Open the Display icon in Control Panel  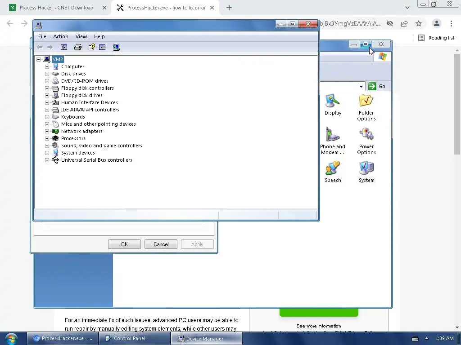tap(333, 101)
